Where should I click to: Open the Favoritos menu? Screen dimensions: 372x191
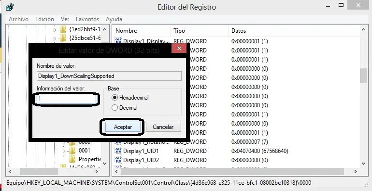pyautogui.click(x=87, y=19)
